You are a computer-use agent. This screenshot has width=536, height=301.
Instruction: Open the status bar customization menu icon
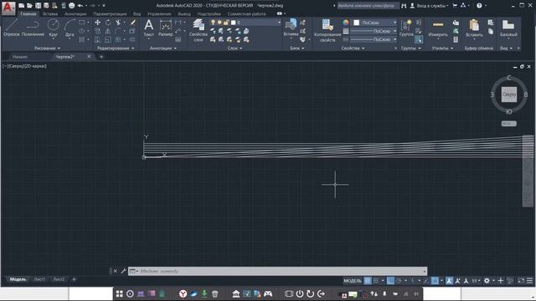pos(529,281)
